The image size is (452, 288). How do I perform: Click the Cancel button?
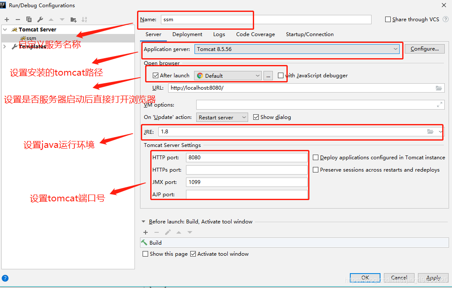[399, 278]
